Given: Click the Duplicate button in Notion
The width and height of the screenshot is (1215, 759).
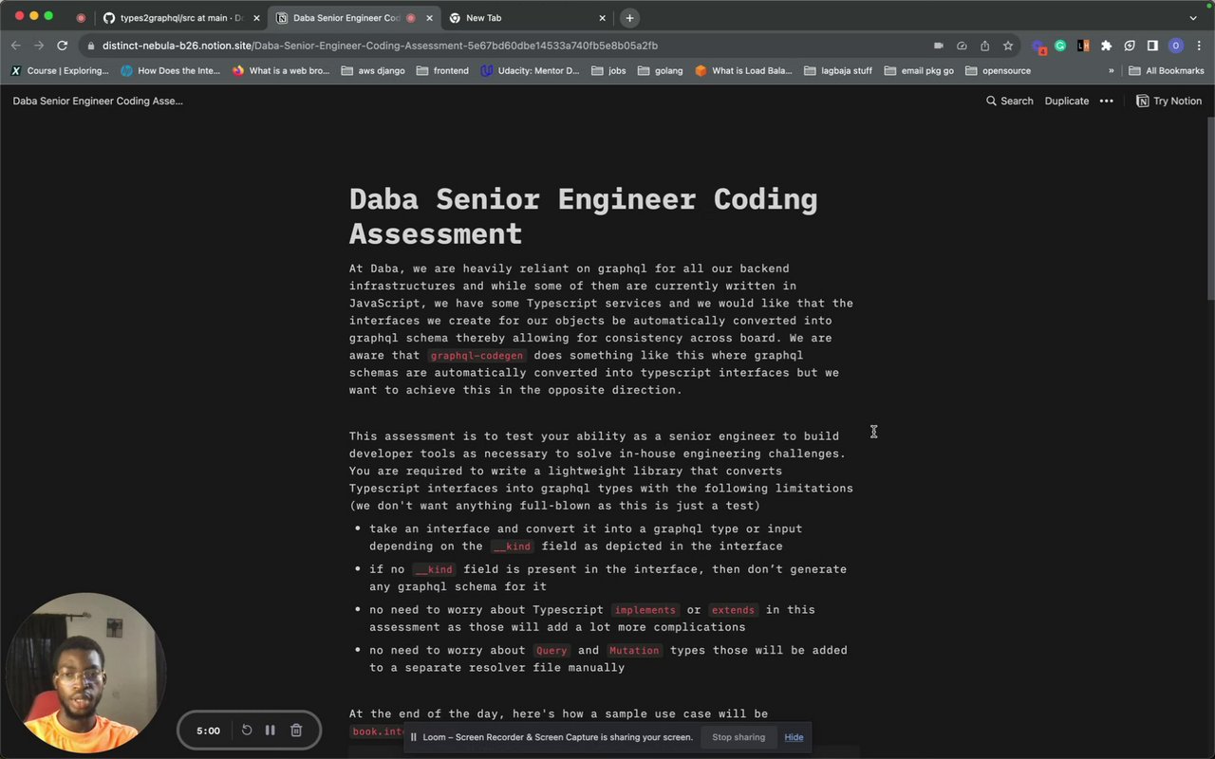Looking at the screenshot, I should pos(1067,101).
